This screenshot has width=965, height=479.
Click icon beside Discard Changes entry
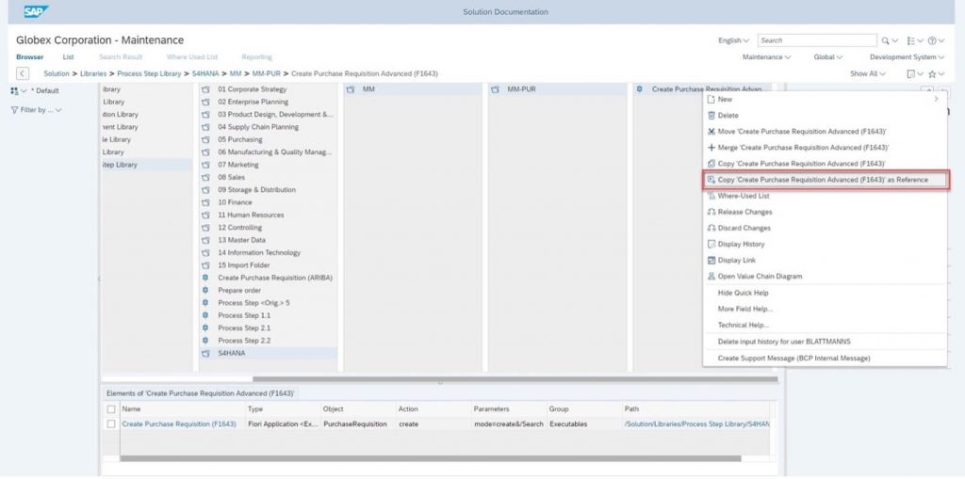click(x=711, y=228)
